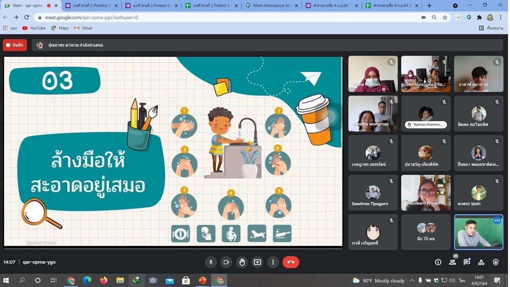Open options on the self-view tile
The image size is (510, 287).
click(x=497, y=220)
